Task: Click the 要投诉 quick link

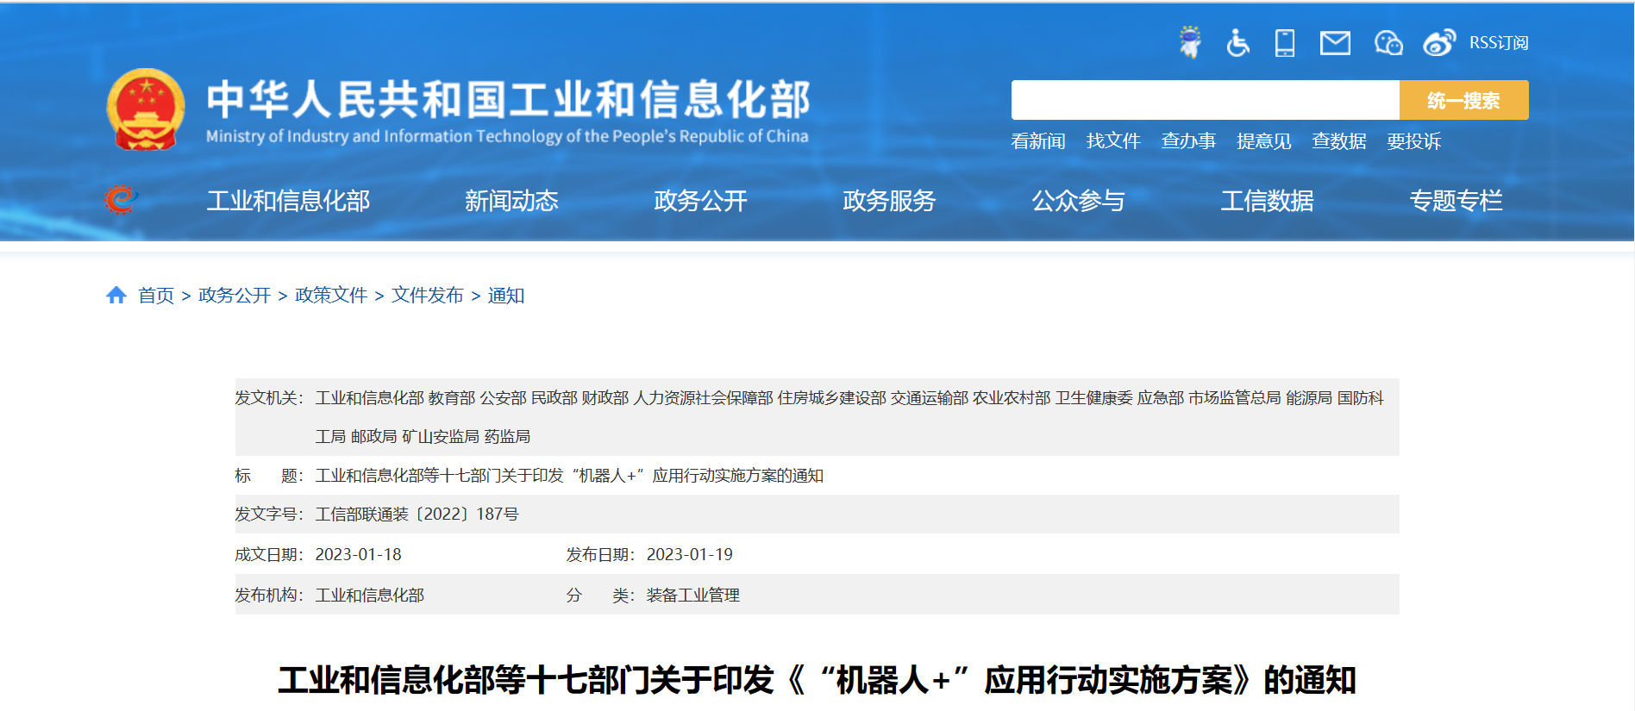Action: pos(1413,141)
